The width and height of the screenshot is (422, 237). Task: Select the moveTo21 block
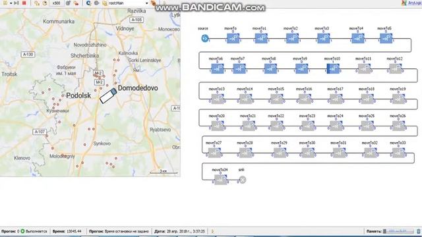click(x=249, y=126)
